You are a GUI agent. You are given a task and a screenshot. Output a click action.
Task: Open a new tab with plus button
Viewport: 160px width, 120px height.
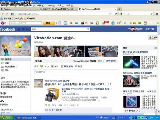point(119,9)
